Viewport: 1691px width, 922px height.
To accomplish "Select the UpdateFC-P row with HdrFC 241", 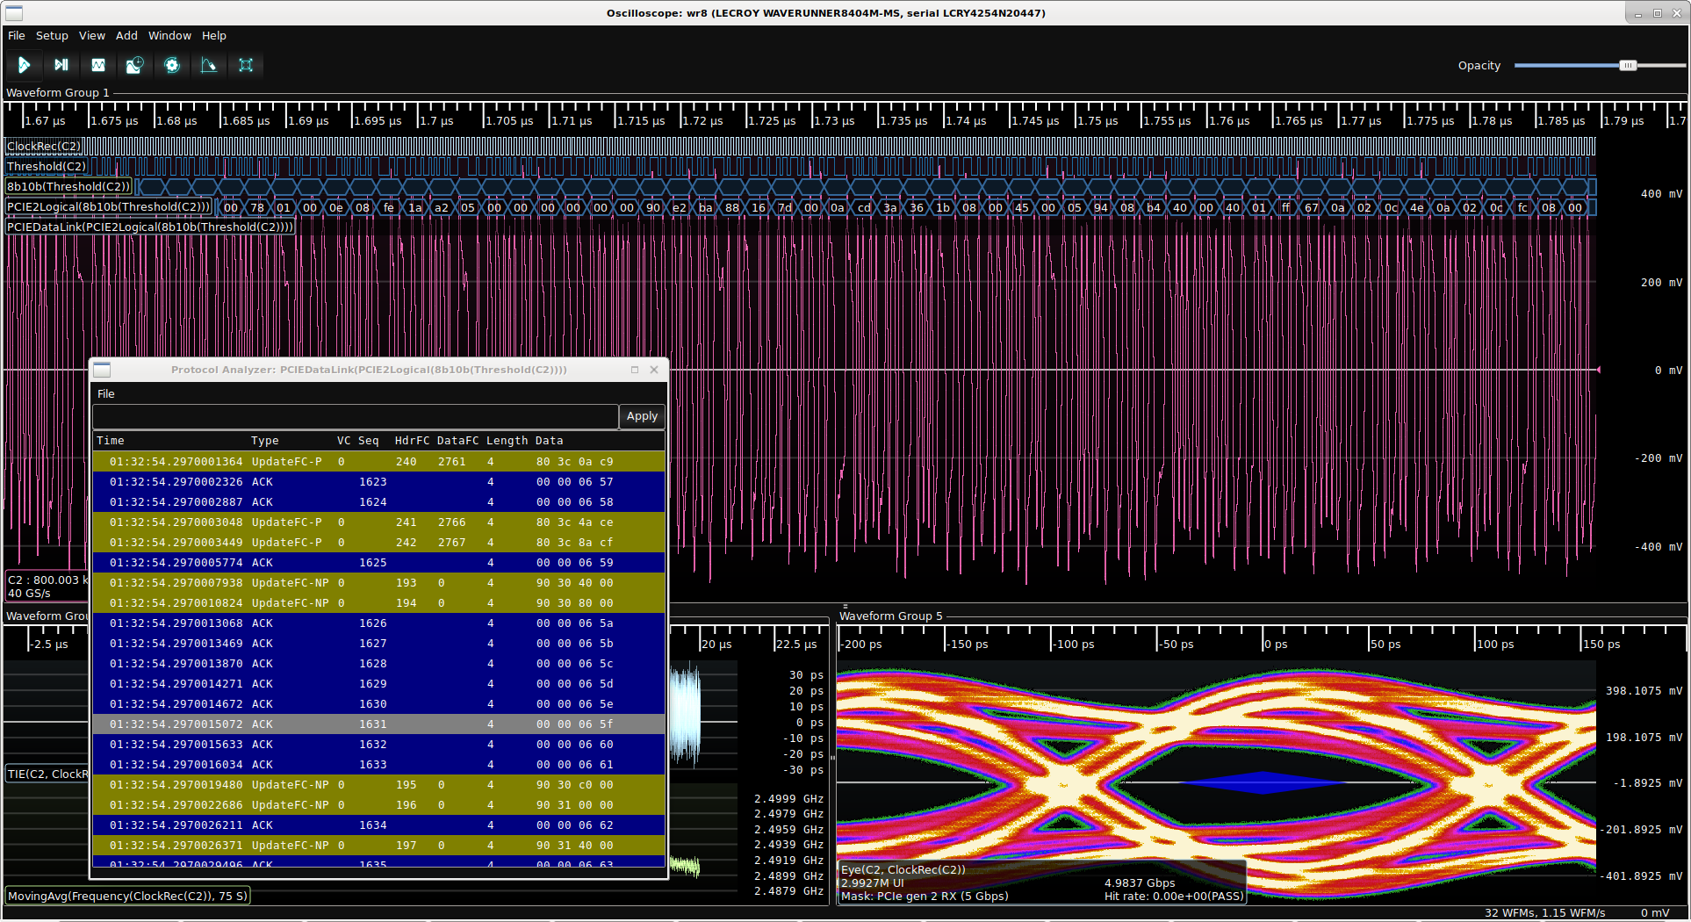I will coord(378,522).
